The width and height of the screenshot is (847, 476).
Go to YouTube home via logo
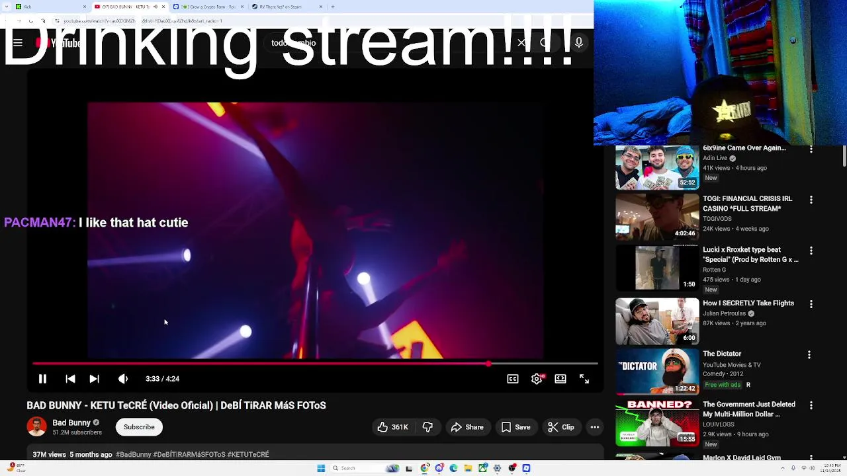pyautogui.click(x=58, y=43)
